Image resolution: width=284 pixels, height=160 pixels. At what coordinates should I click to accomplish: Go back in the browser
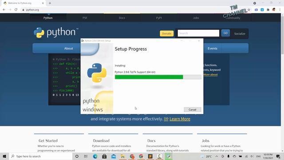[4, 10]
